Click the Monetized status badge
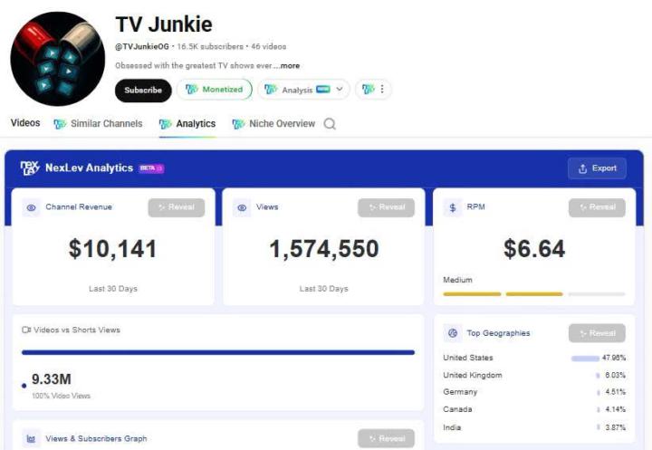 point(214,90)
